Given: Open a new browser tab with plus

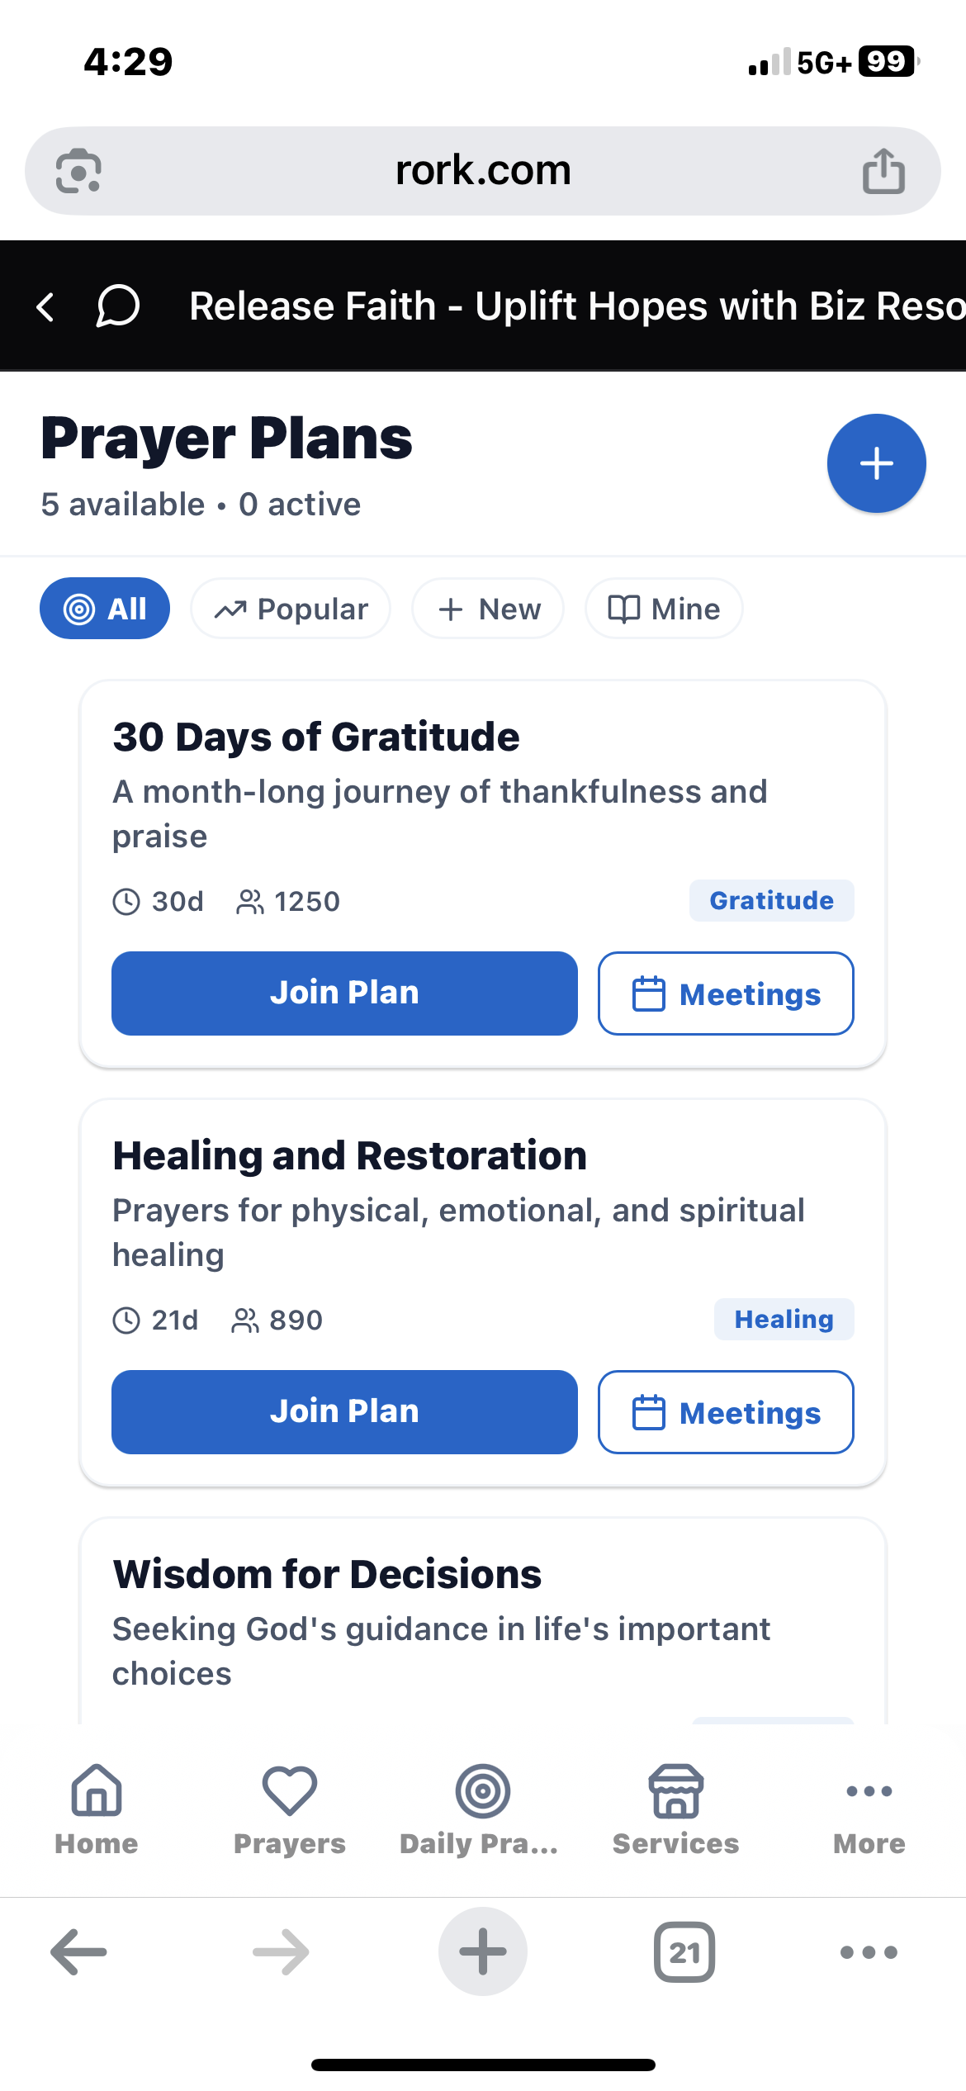Looking at the screenshot, I should (x=482, y=1952).
